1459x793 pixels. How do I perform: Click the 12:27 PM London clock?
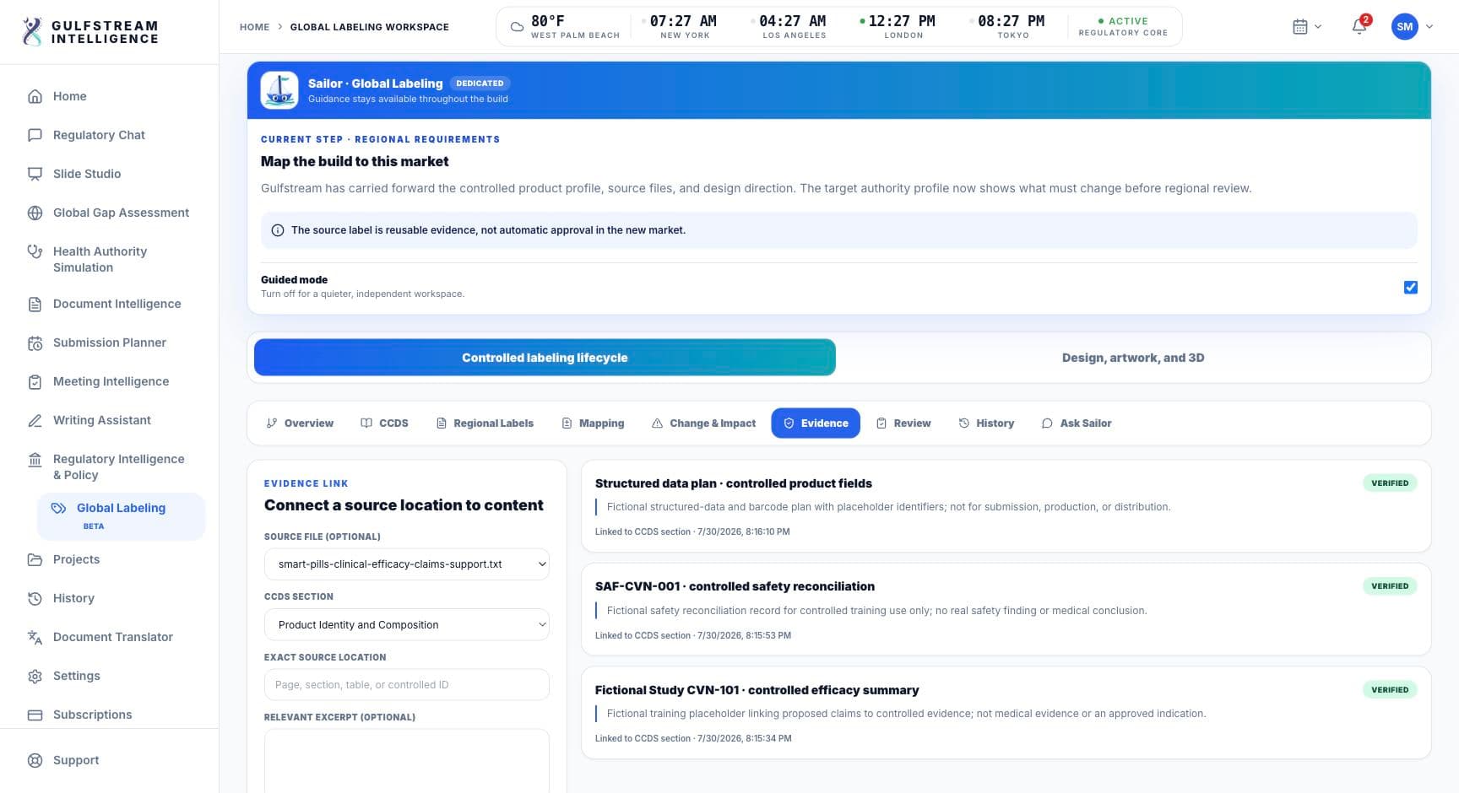tap(897, 26)
